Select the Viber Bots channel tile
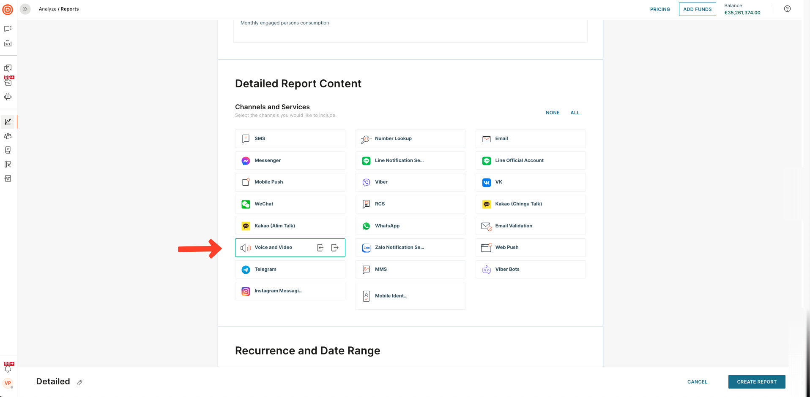810x397 pixels. (530, 270)
